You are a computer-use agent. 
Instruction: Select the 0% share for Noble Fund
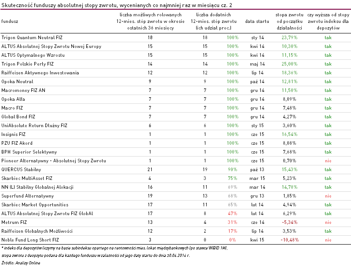point(232,240)
